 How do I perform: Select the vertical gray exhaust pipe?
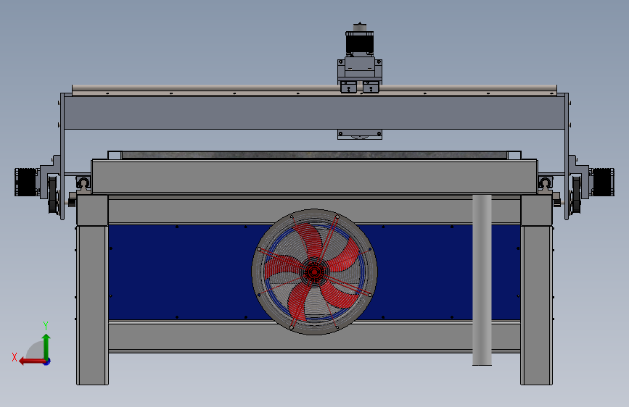(x=482, y=280)
